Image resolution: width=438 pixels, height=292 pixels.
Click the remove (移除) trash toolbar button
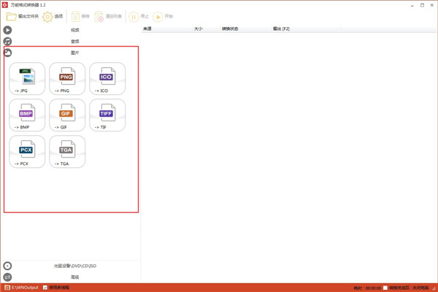click(80, 17)
